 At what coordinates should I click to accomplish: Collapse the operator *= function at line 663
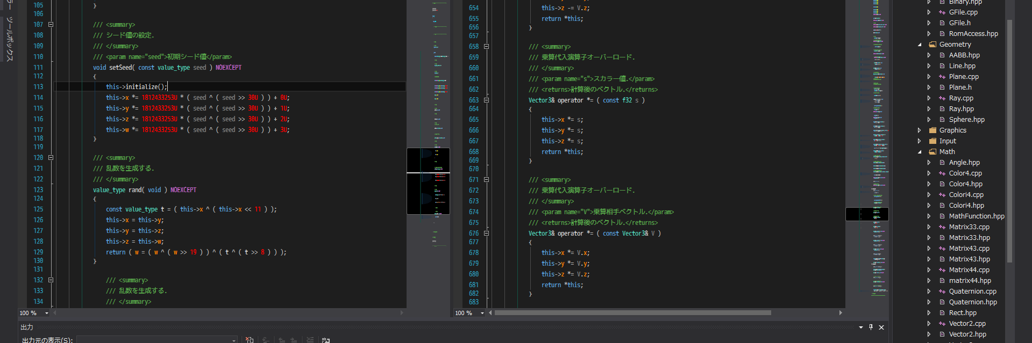(486, 100)
